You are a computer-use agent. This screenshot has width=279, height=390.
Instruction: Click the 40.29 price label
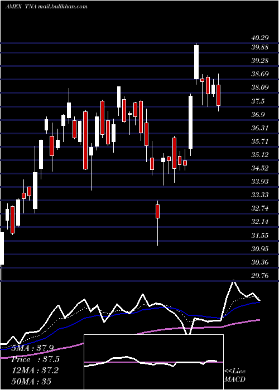pos(260,38)
